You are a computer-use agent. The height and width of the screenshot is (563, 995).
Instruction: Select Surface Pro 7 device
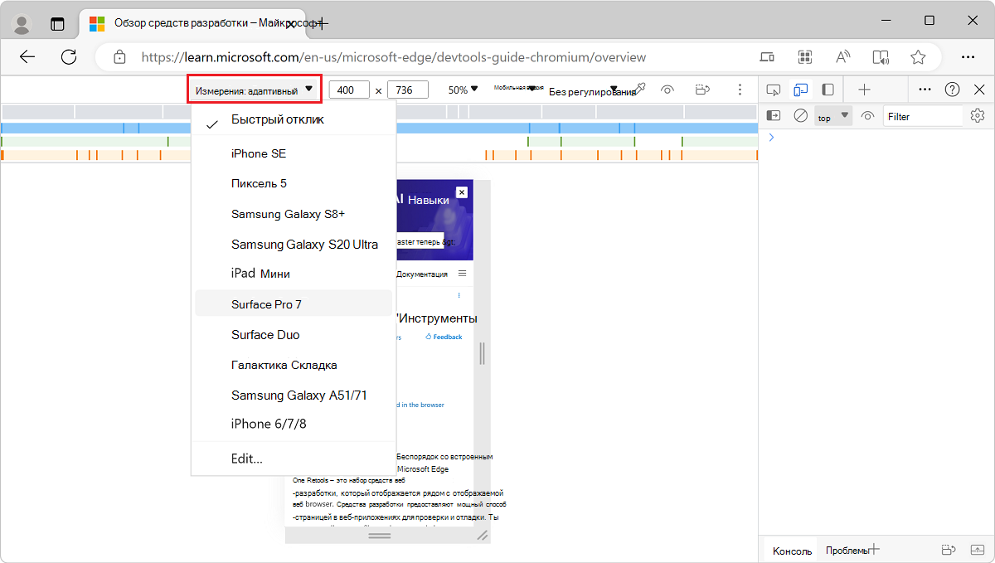tap(294, 303)
